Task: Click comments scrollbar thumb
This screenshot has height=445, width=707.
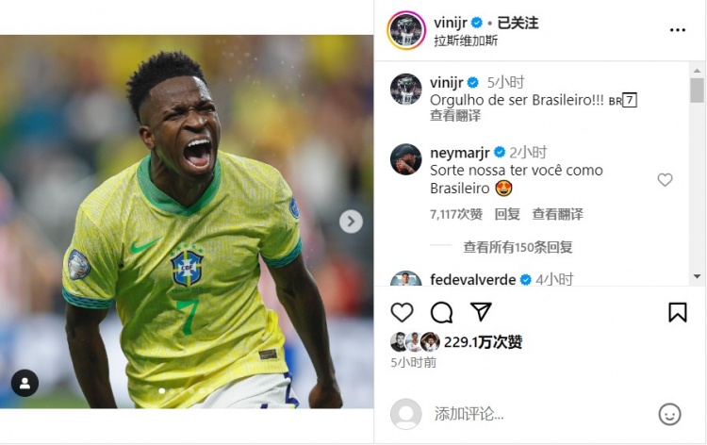Action: (x=697, y=91)
